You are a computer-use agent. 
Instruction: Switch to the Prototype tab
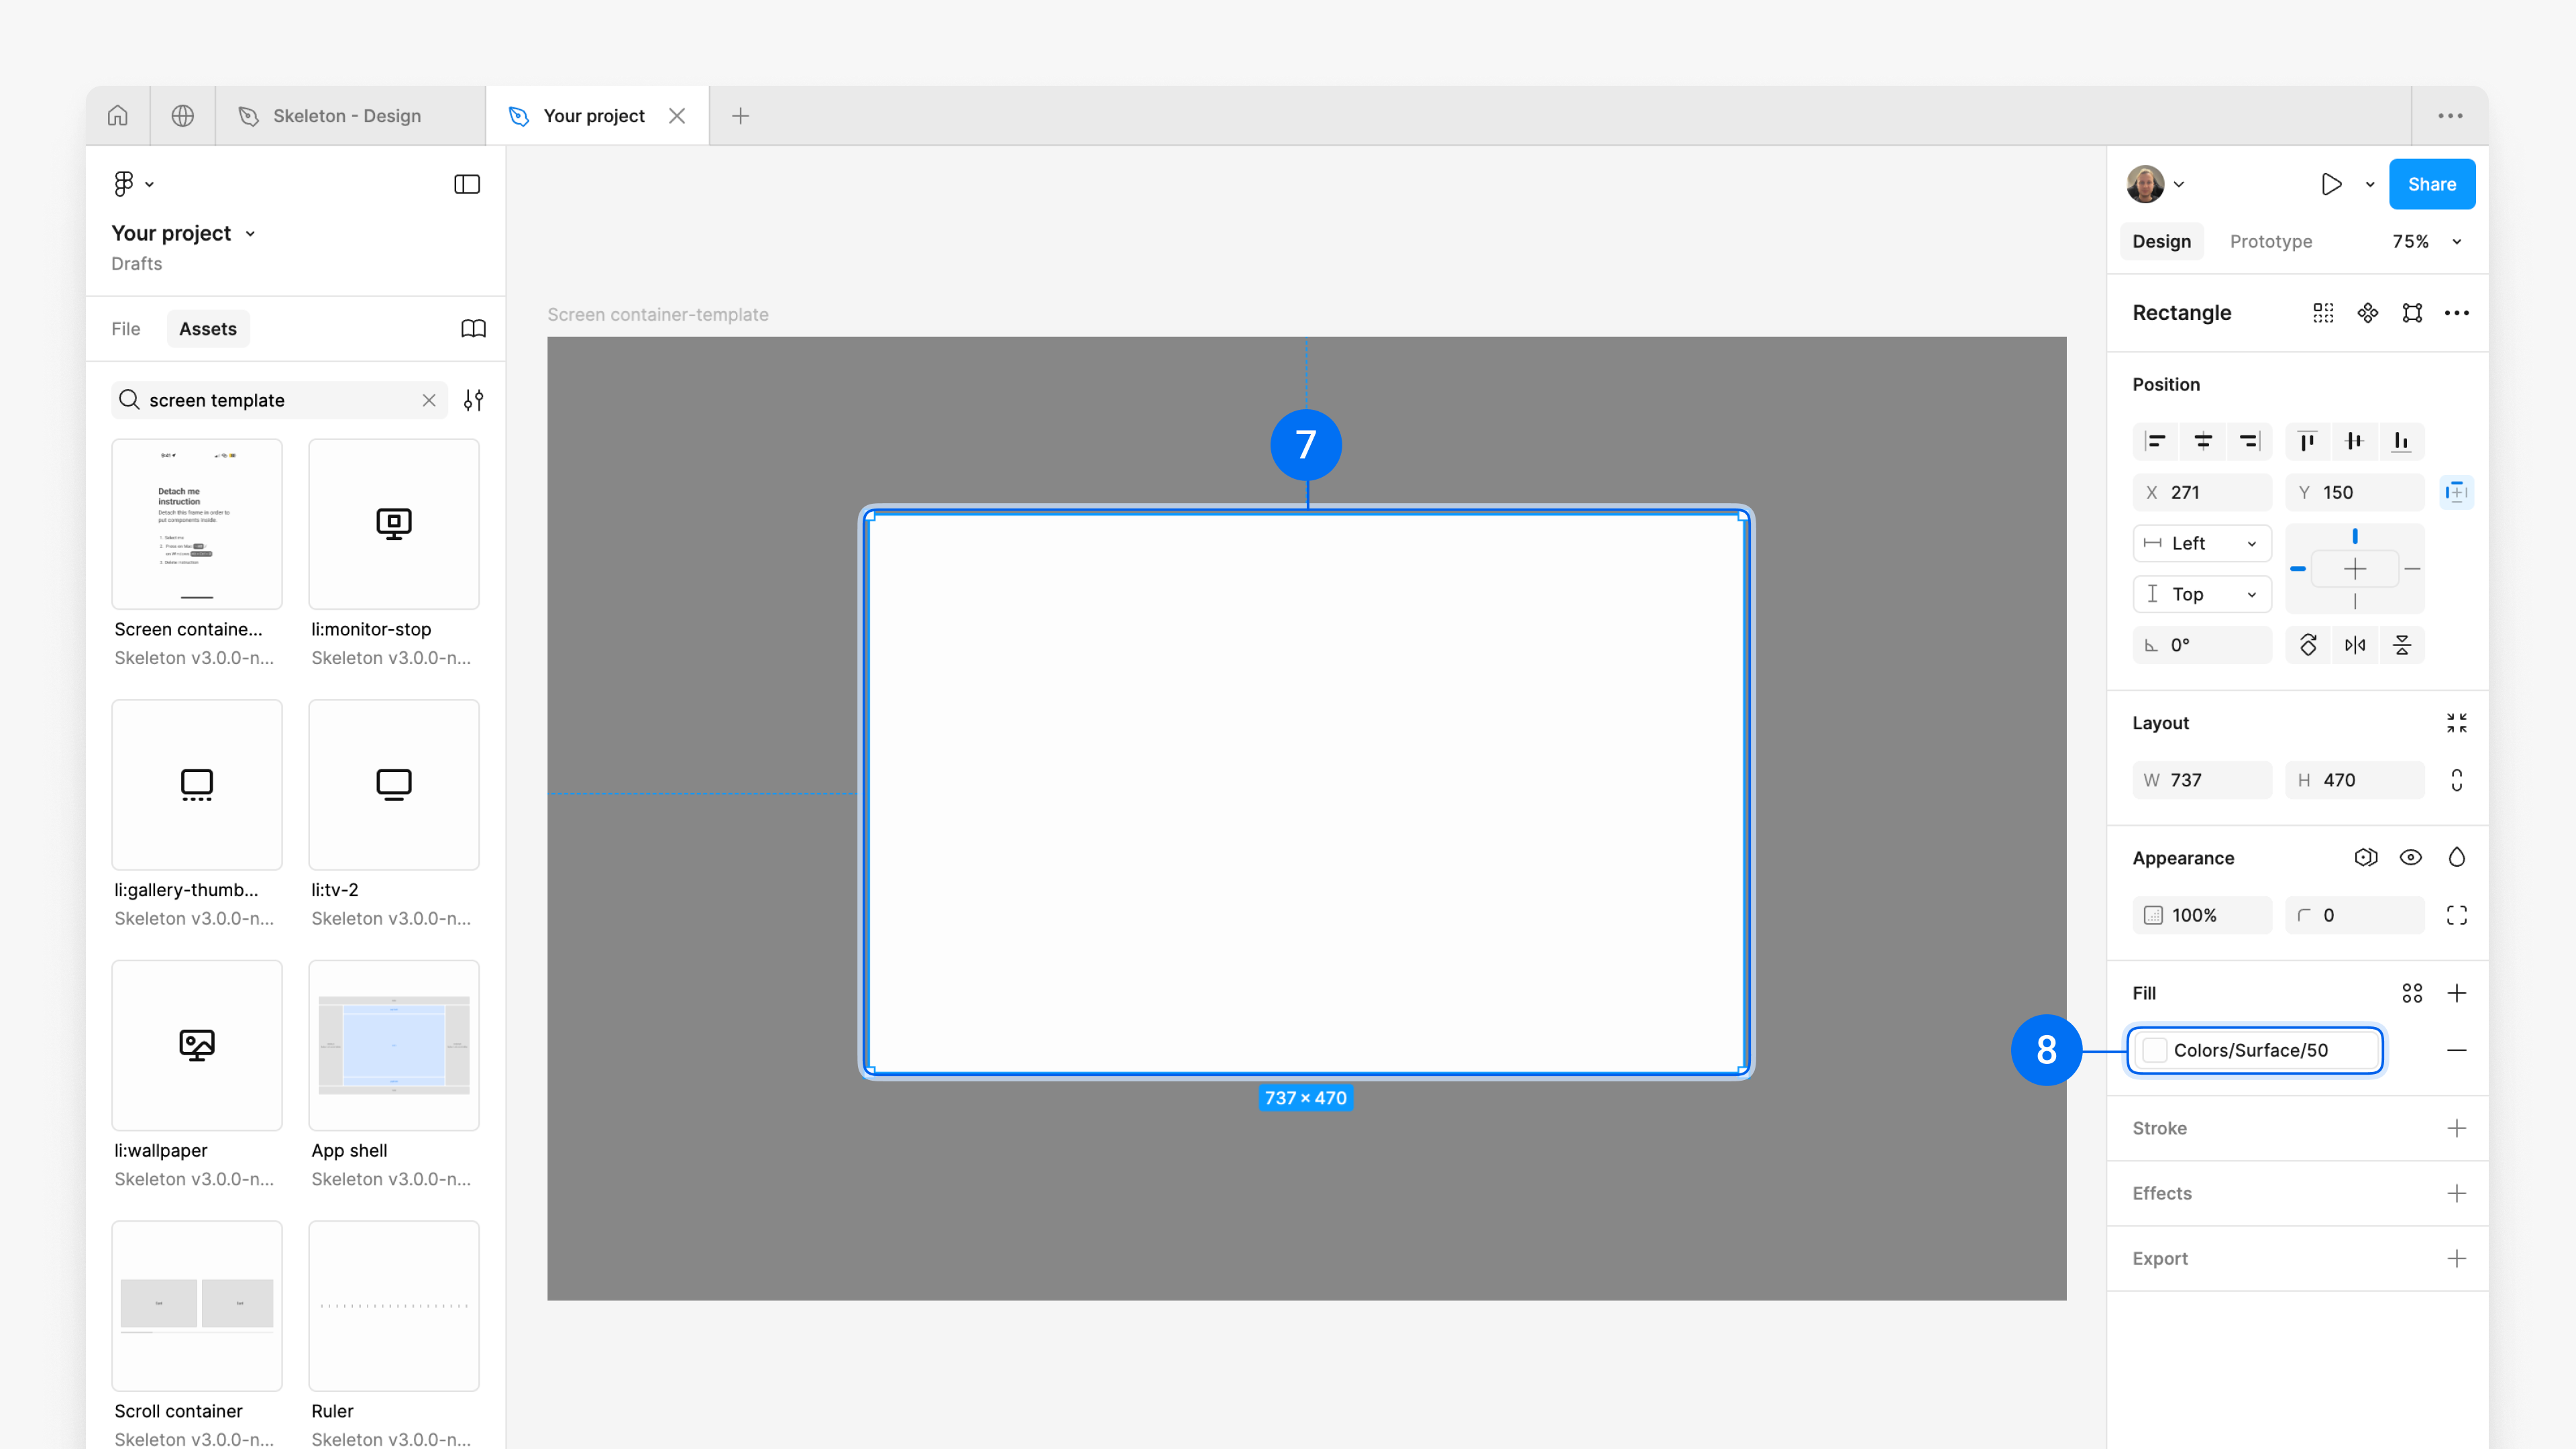point(2270,242)
